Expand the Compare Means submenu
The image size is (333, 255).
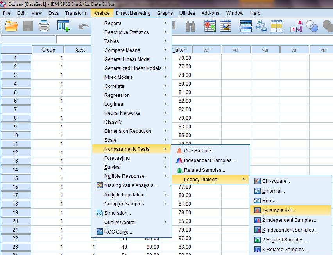coord(131,50)
